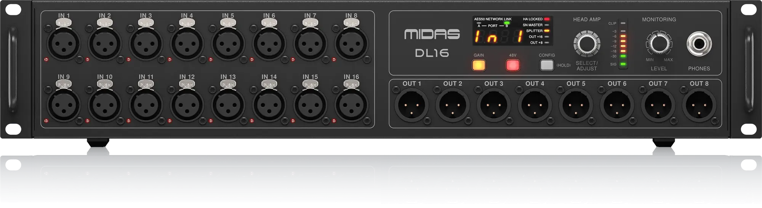
Task: Click the MONITORING label
Action: [x=659, y=19]
